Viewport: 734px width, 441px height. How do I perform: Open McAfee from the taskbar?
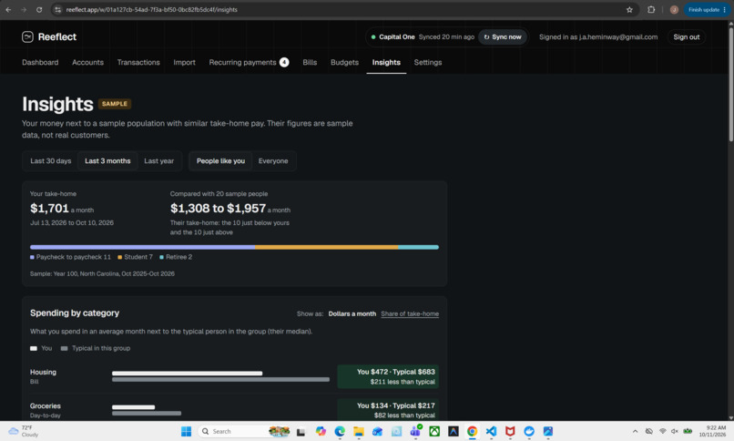[510, 431]
